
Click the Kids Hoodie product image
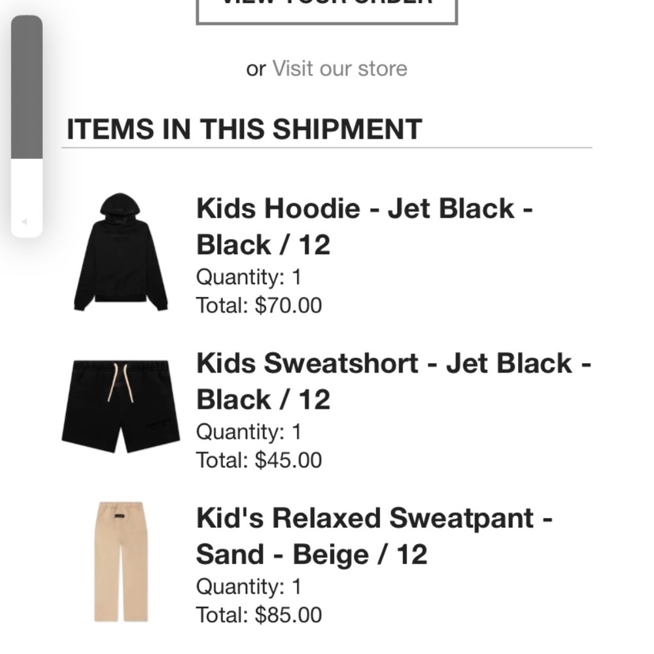[120, 250]
